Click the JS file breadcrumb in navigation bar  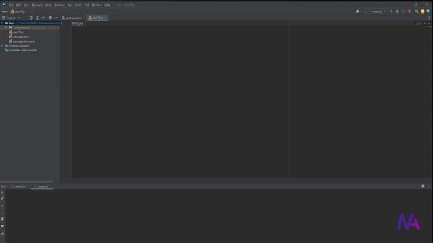coord(18,11)
